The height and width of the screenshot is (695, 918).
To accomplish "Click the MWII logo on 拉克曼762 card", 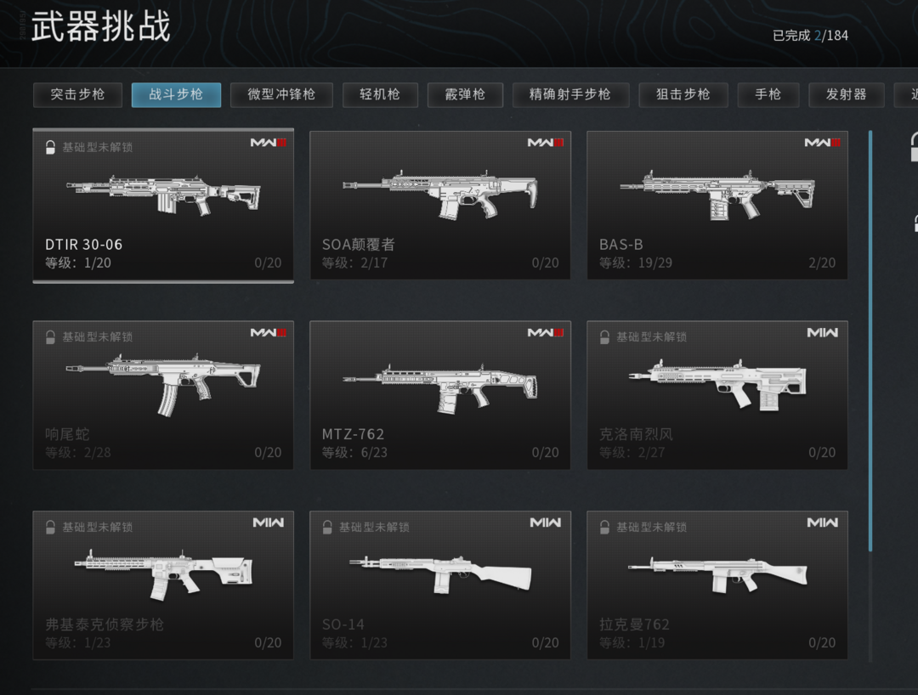I will pyautogui.click(x=822, y=523).
